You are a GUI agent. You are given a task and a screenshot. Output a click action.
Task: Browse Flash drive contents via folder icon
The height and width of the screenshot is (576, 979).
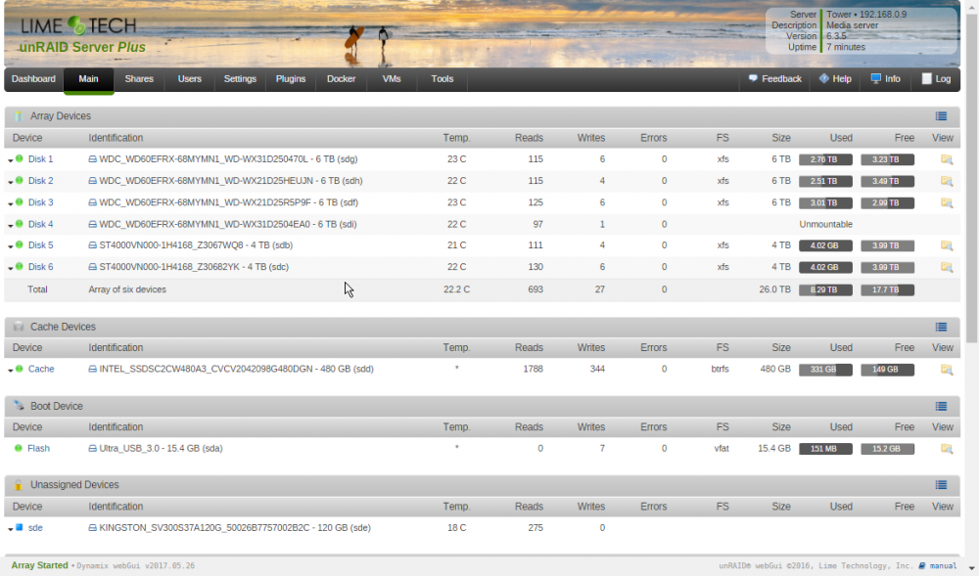(x=947, y=449)
